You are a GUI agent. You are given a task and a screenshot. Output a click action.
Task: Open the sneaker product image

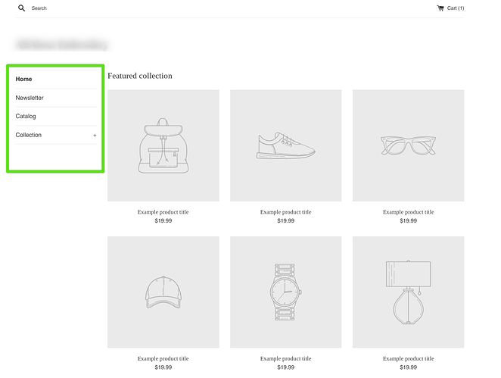click(x=285, y=145)
